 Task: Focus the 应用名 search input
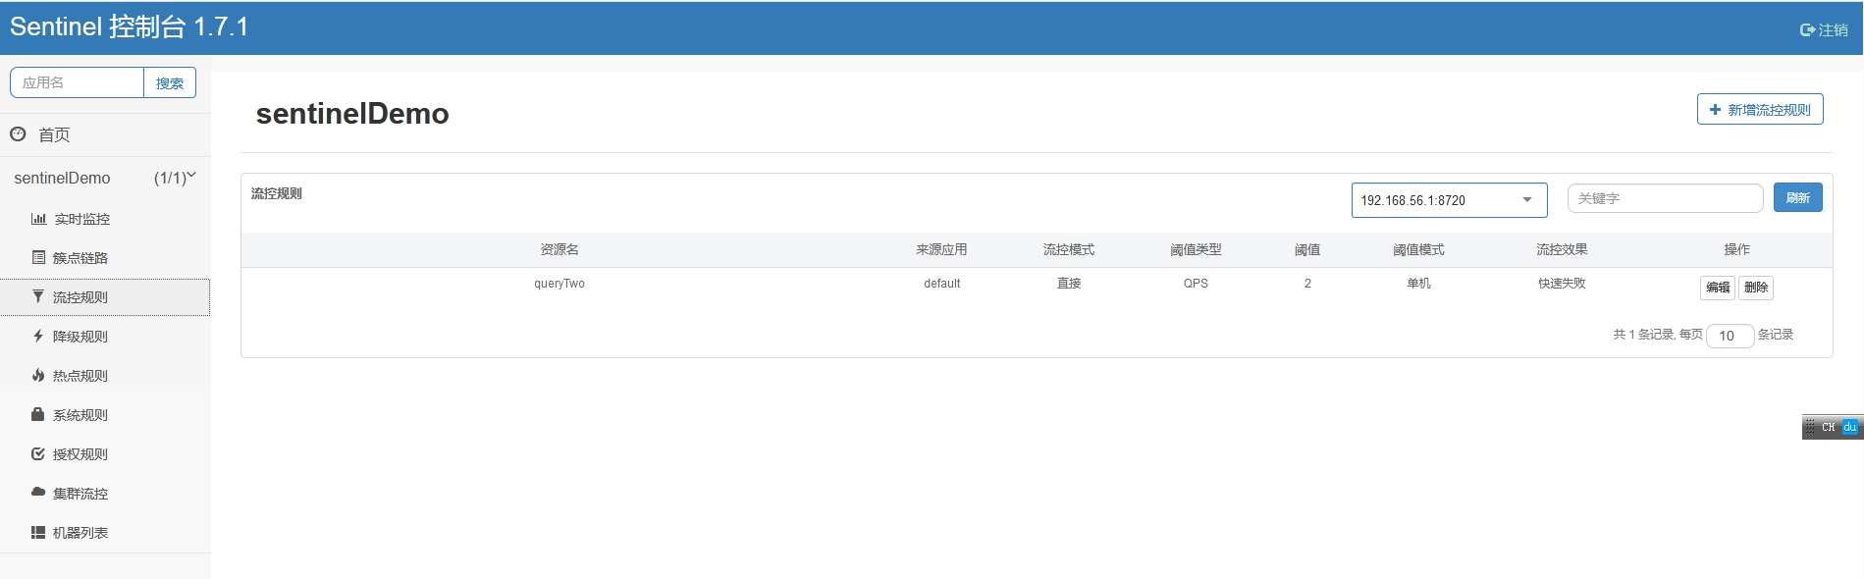pos(77,82)
